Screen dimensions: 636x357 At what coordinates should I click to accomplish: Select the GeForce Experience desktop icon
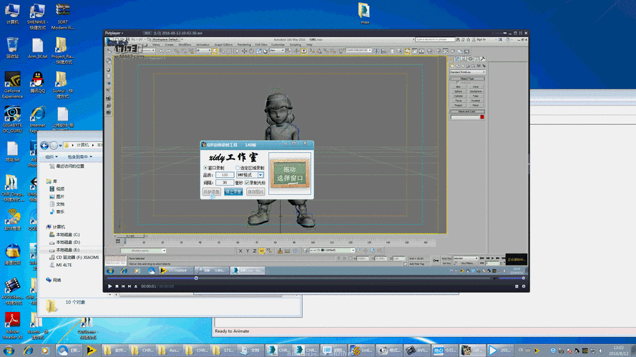[x=13, y=85]
